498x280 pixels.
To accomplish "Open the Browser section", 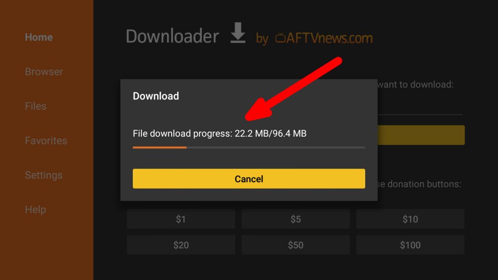I will [44, 72].
